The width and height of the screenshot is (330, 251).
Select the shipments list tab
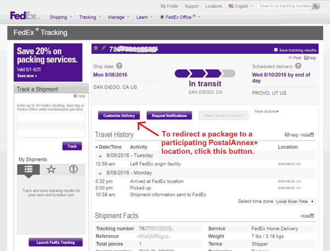click(x=29, y=169)
